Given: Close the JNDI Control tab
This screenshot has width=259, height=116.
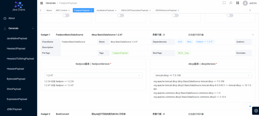Looking at the screenshot, I should click(x=69, y=10).
